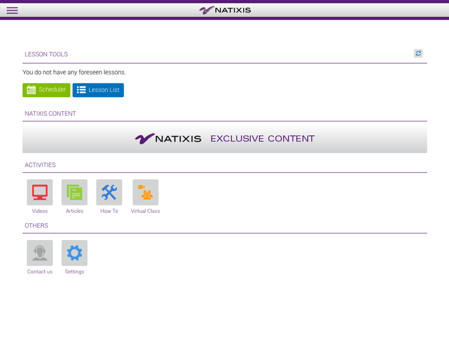Click the How To label
Image resolution: width=449 pixels, height=337 pixels.
109,211
